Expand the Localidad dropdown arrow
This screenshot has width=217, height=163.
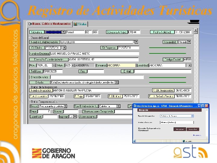[x=190, y=65]
